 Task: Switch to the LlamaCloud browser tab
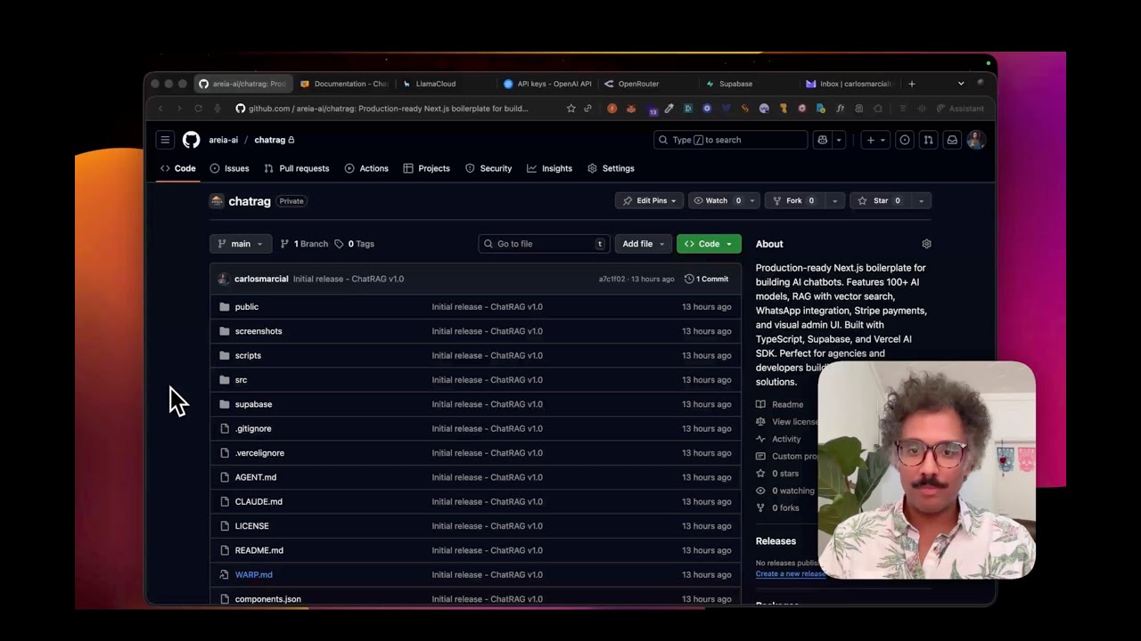[x=436, y=84]
